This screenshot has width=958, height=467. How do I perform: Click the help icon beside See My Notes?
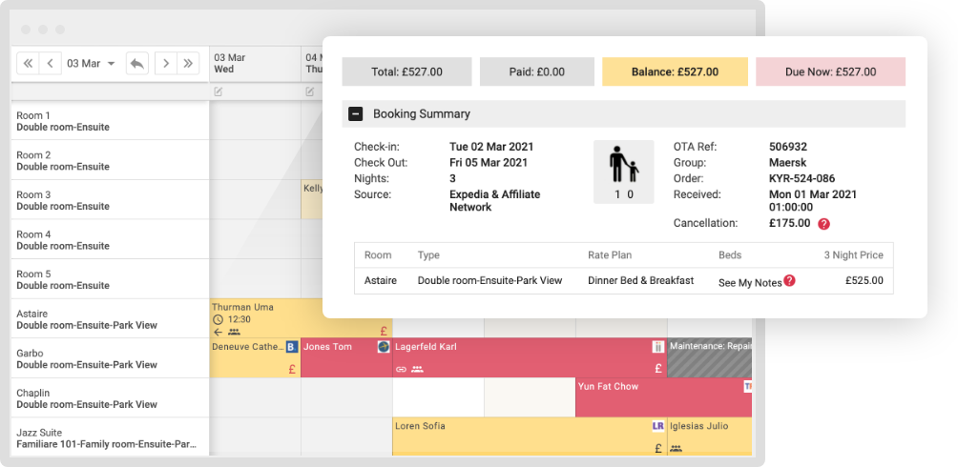point(789,280)
